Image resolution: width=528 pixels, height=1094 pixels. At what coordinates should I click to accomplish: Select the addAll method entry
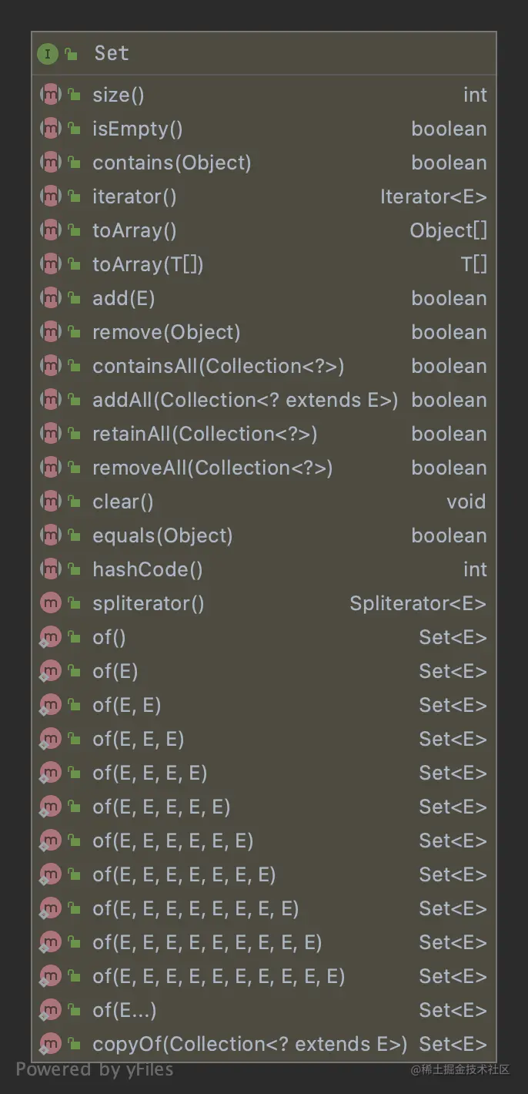click(245, 400)
